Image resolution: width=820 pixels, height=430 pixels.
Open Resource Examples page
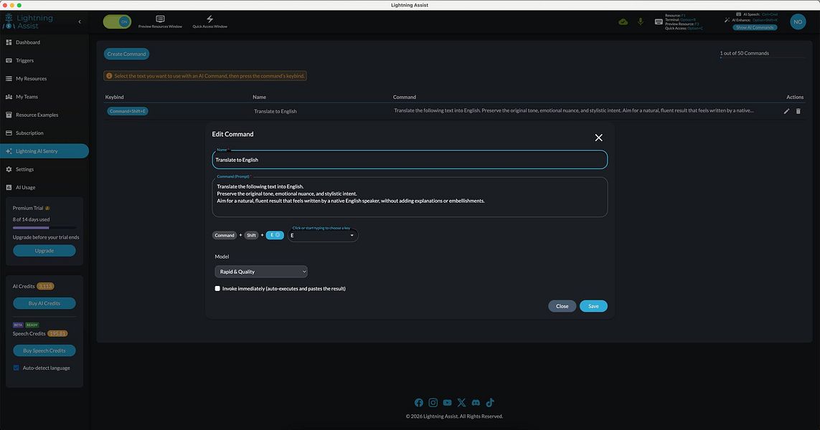tap(44, 115)
